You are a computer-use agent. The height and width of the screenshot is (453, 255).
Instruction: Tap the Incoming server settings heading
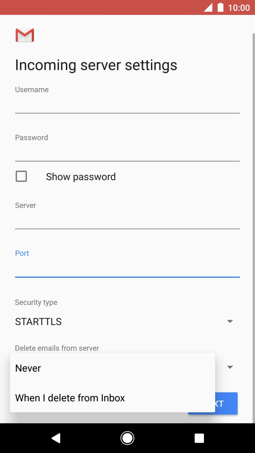click(x=96, y=65)
